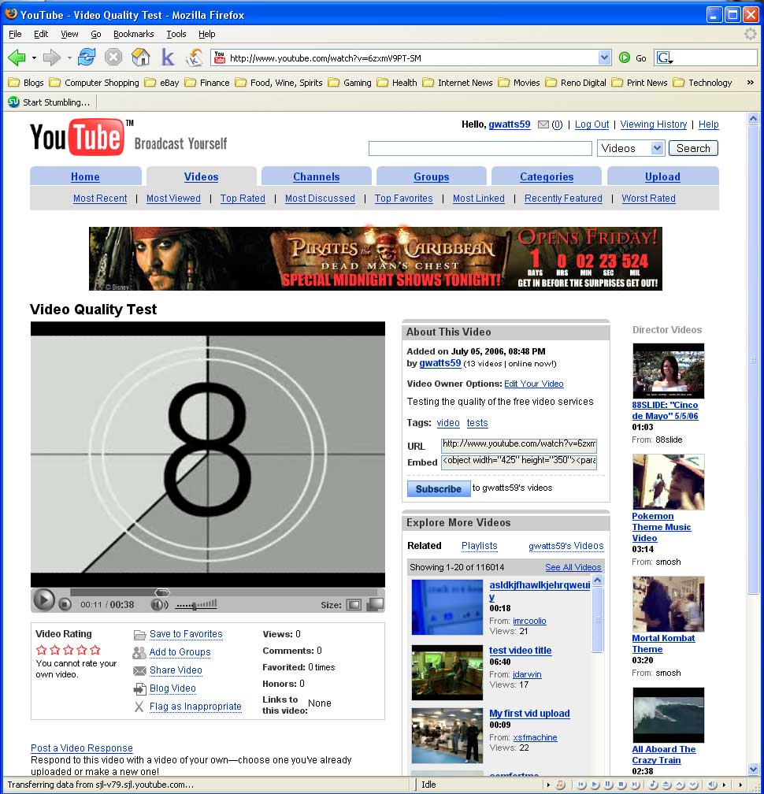Stop the video with the stop button
This screenshot has height=794, width=764.
[x=65, y=604]
